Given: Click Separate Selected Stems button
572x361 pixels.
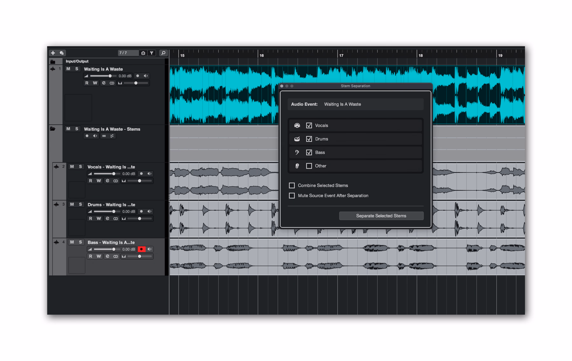Looking at the screenshot, I should coord(381,216).
